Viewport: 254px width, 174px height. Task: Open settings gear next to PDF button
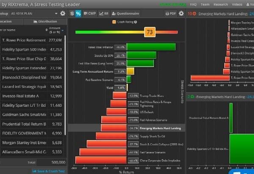(181, 14)
